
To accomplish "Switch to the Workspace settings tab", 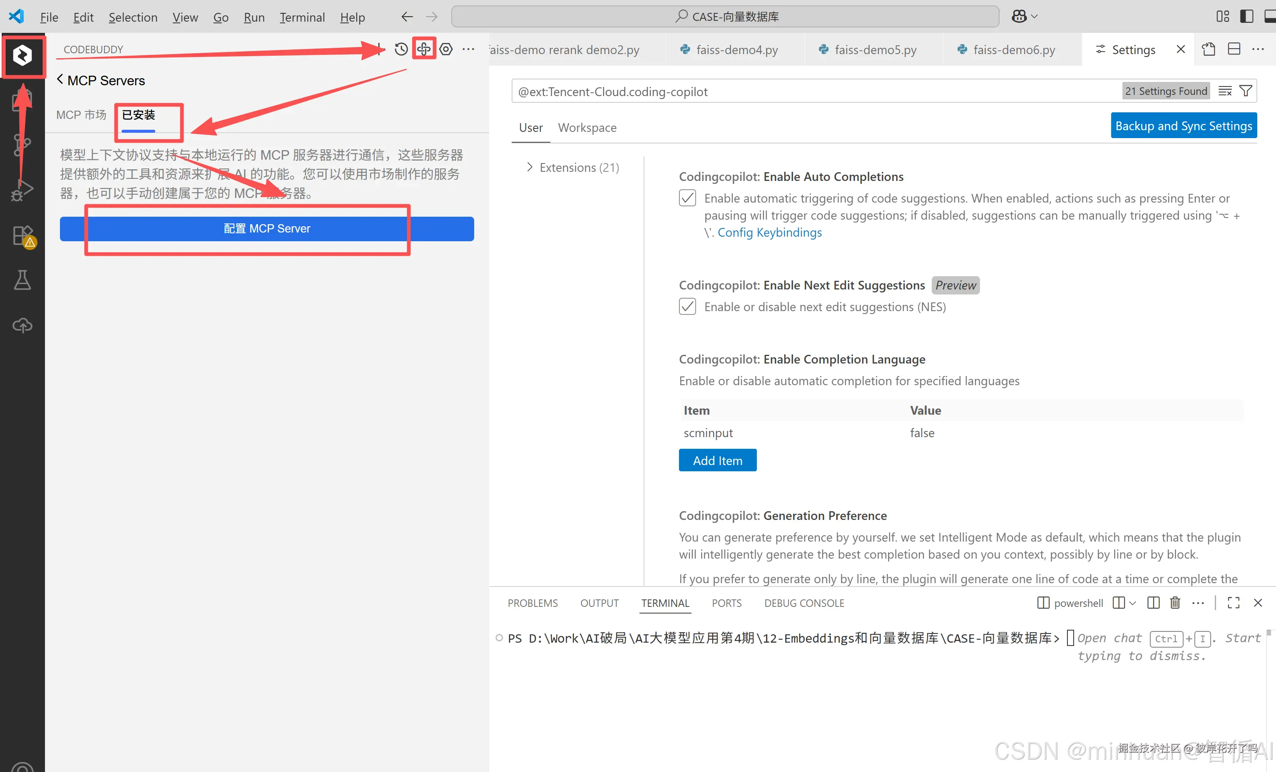I will [587, 128].
